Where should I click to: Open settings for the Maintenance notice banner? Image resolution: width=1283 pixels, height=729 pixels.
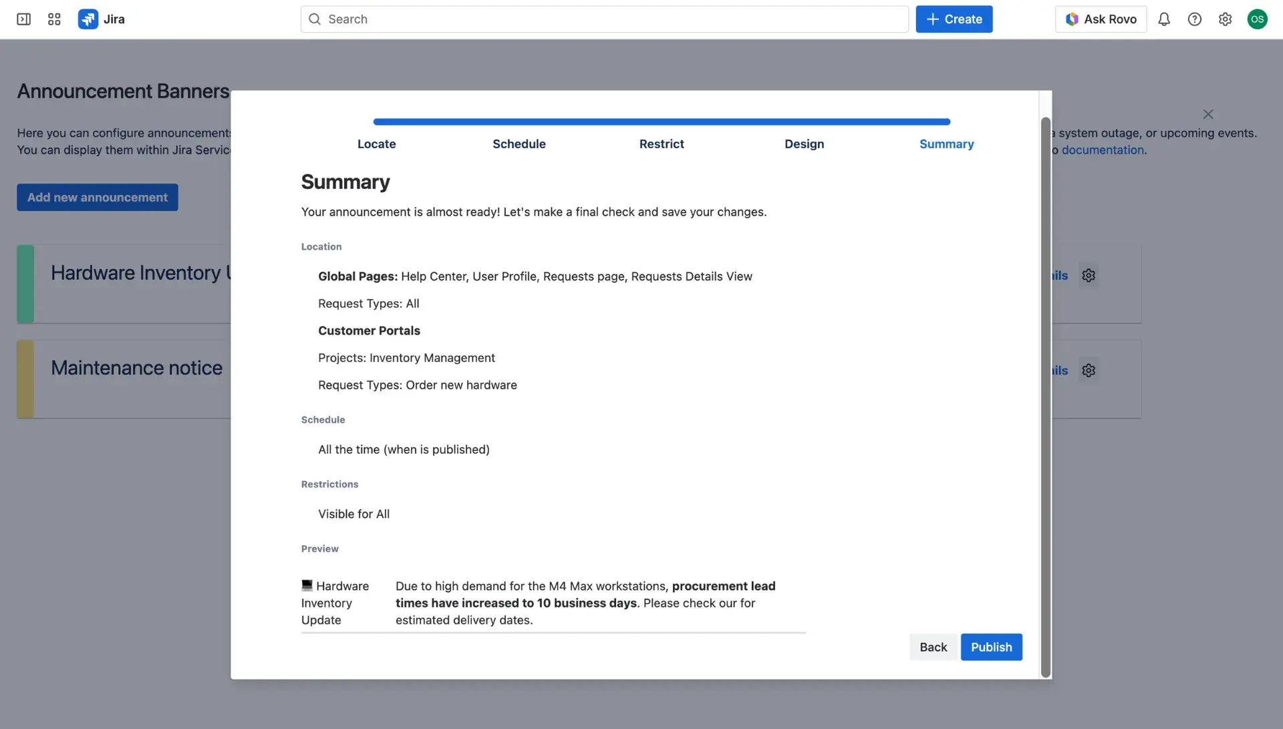[x=1089, y=370]
